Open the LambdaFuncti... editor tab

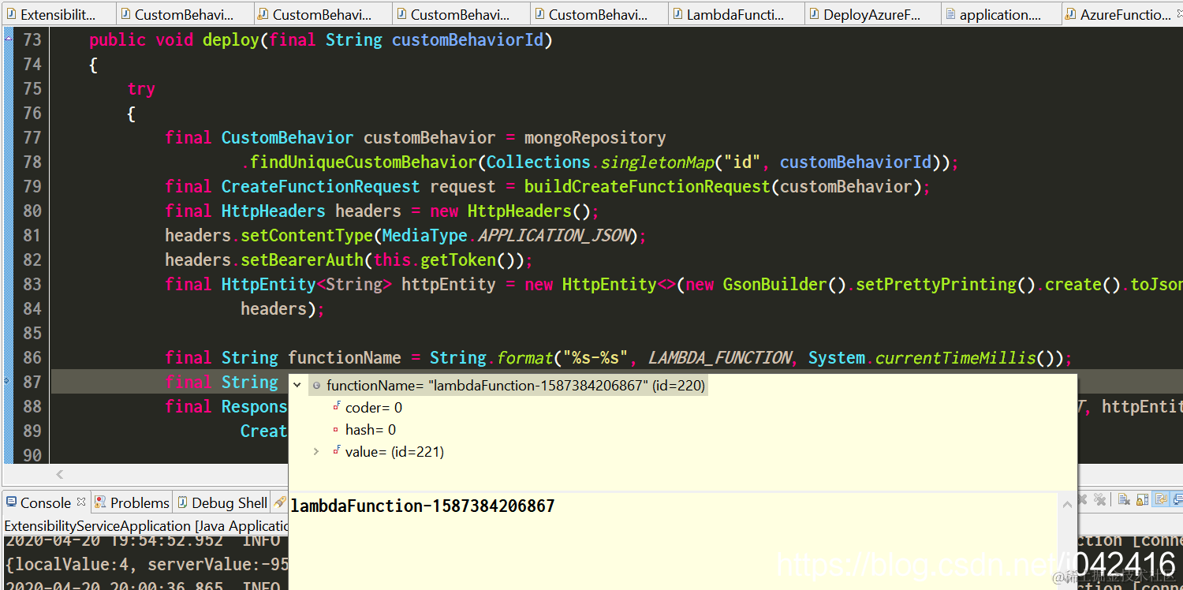[735, 14]
